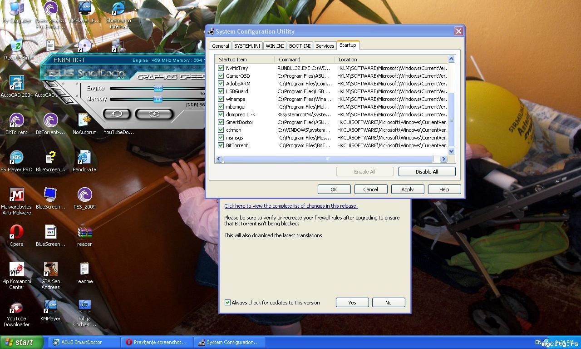Select the BS.Player PRO desktop icon
Viewport: 581px width, 349px height.
17,161
